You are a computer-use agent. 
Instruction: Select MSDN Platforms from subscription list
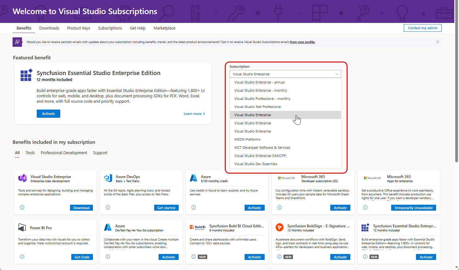click(285, 139)
